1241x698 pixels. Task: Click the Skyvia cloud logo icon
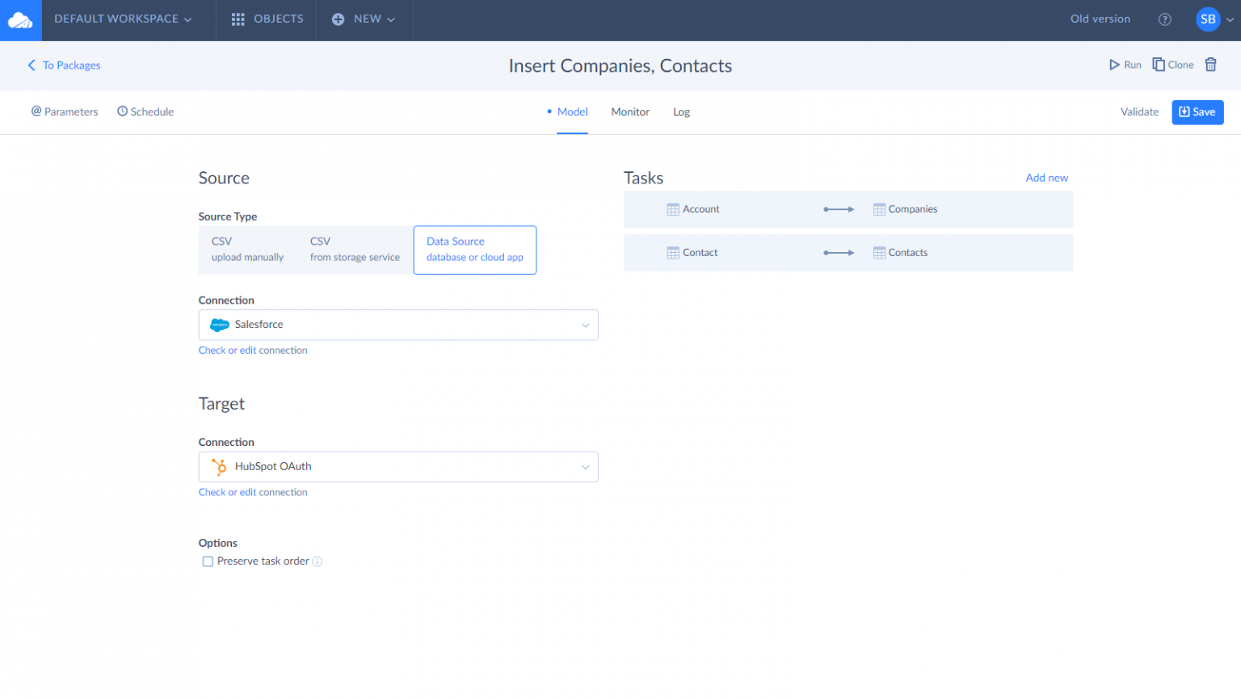pyautogui.click(x=20, y=20)
